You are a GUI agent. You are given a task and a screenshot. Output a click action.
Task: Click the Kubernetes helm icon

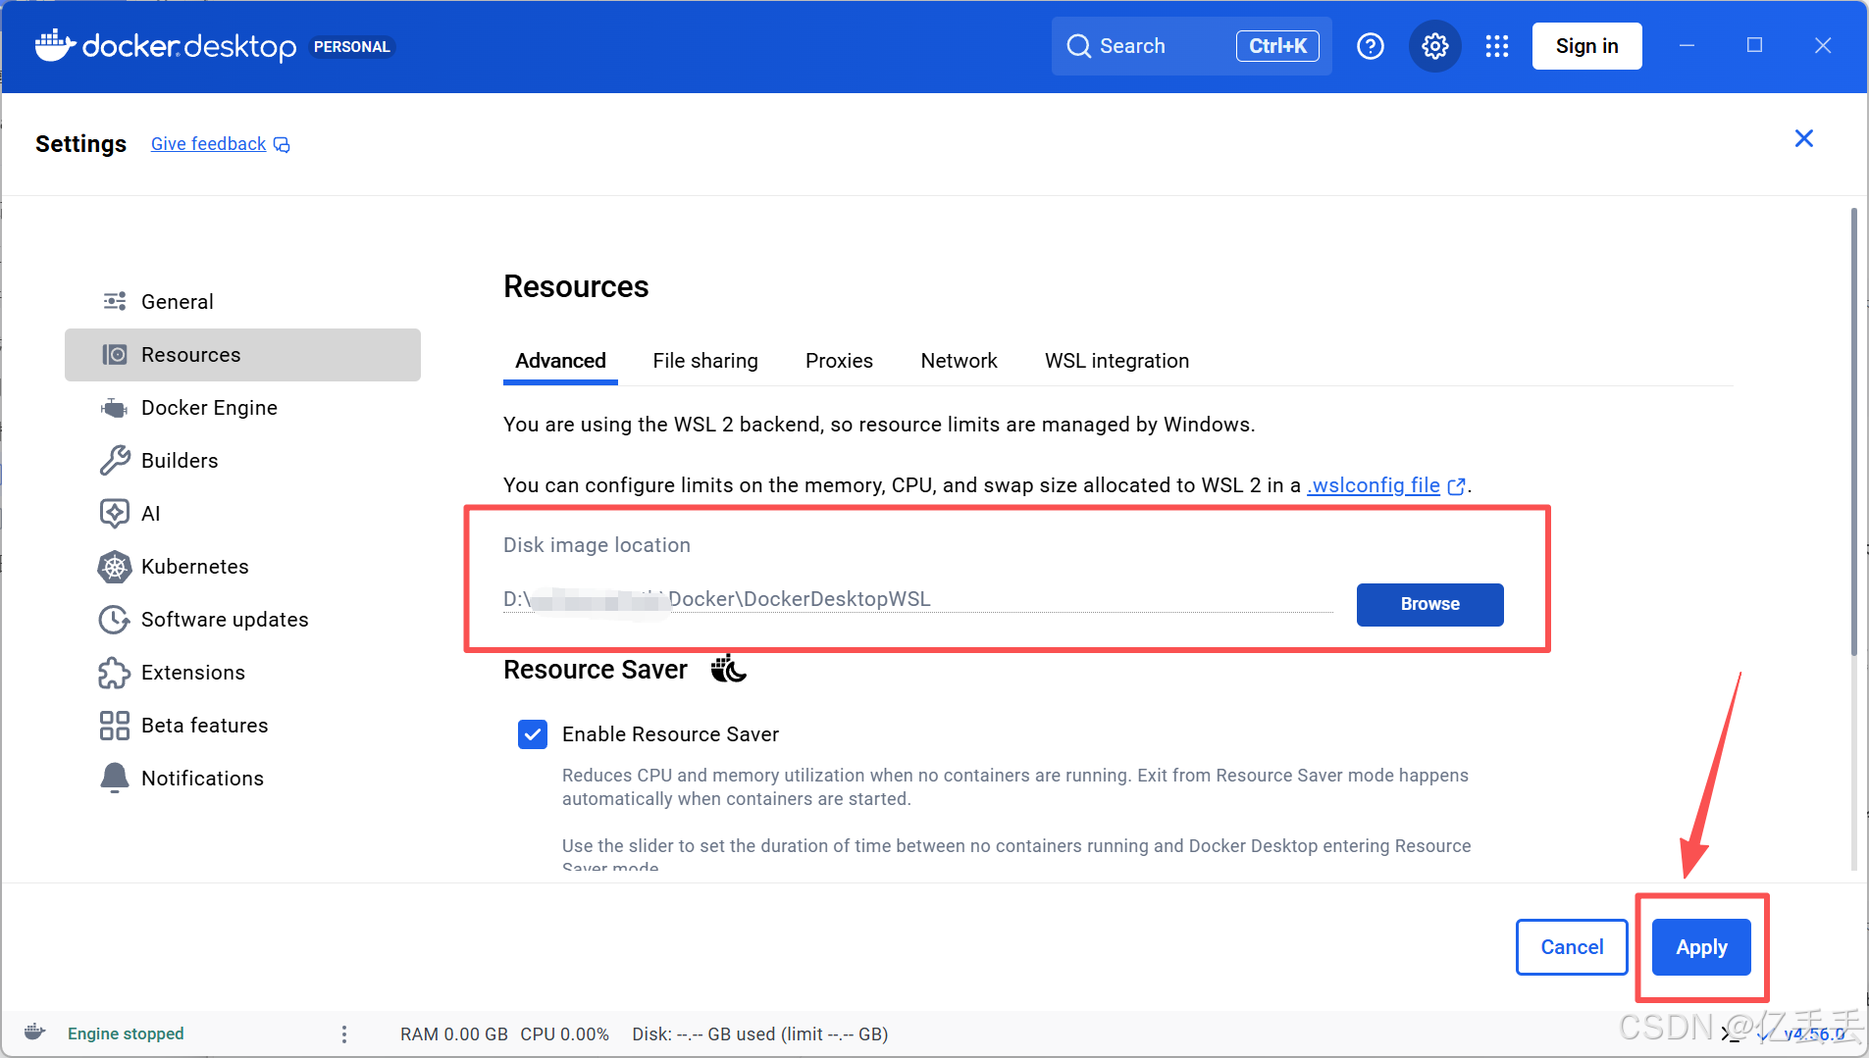click(x=115, y=566)
